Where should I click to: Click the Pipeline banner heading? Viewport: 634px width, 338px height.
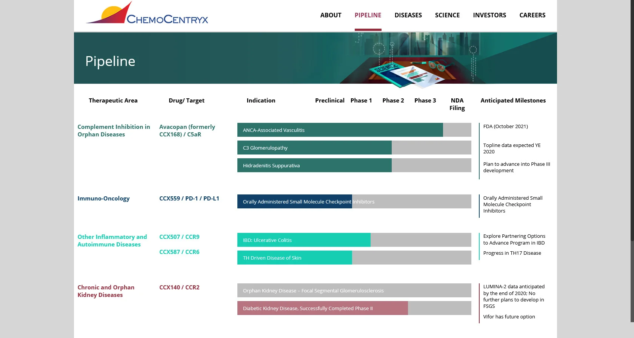click(x=110, y=61)
